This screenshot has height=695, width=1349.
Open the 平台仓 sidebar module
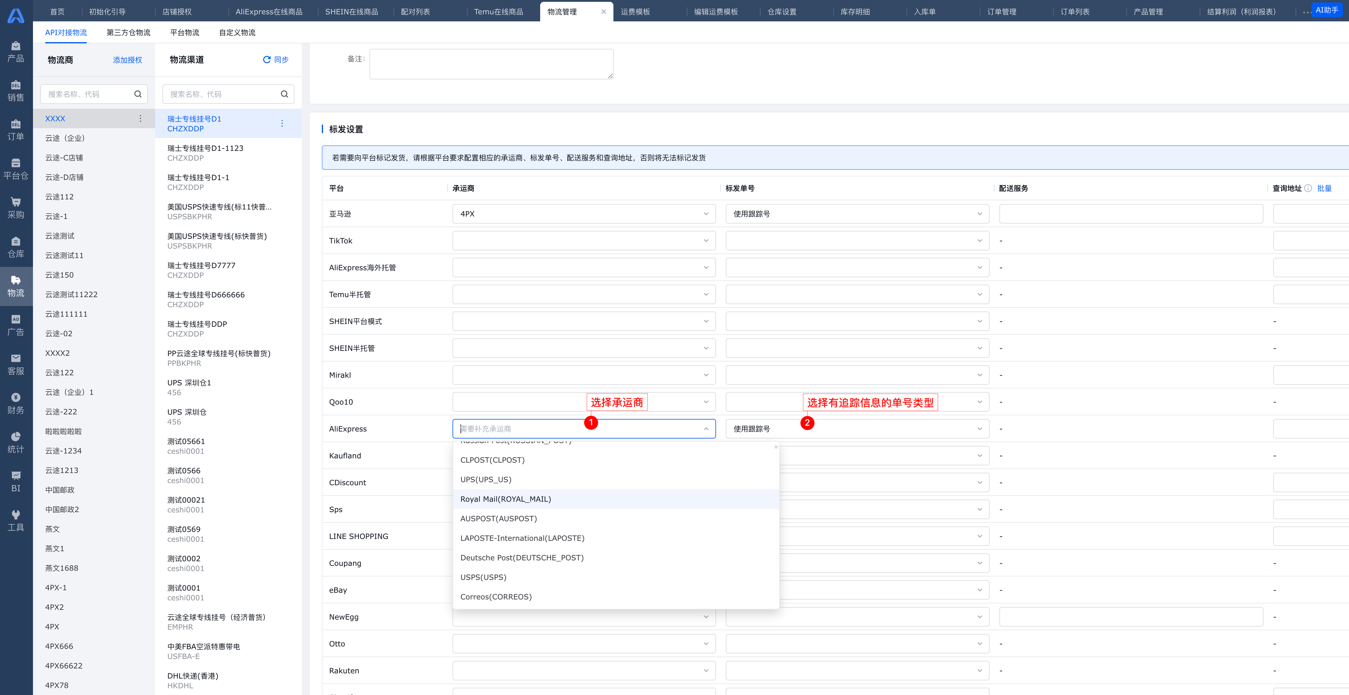coord(16,169)
